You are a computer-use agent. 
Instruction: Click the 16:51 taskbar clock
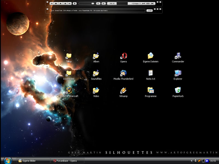[x=213, y=161]
